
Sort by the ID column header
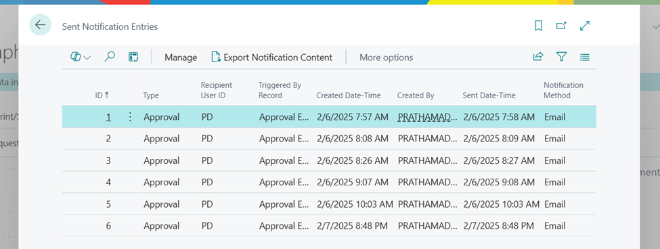[102, 95]
